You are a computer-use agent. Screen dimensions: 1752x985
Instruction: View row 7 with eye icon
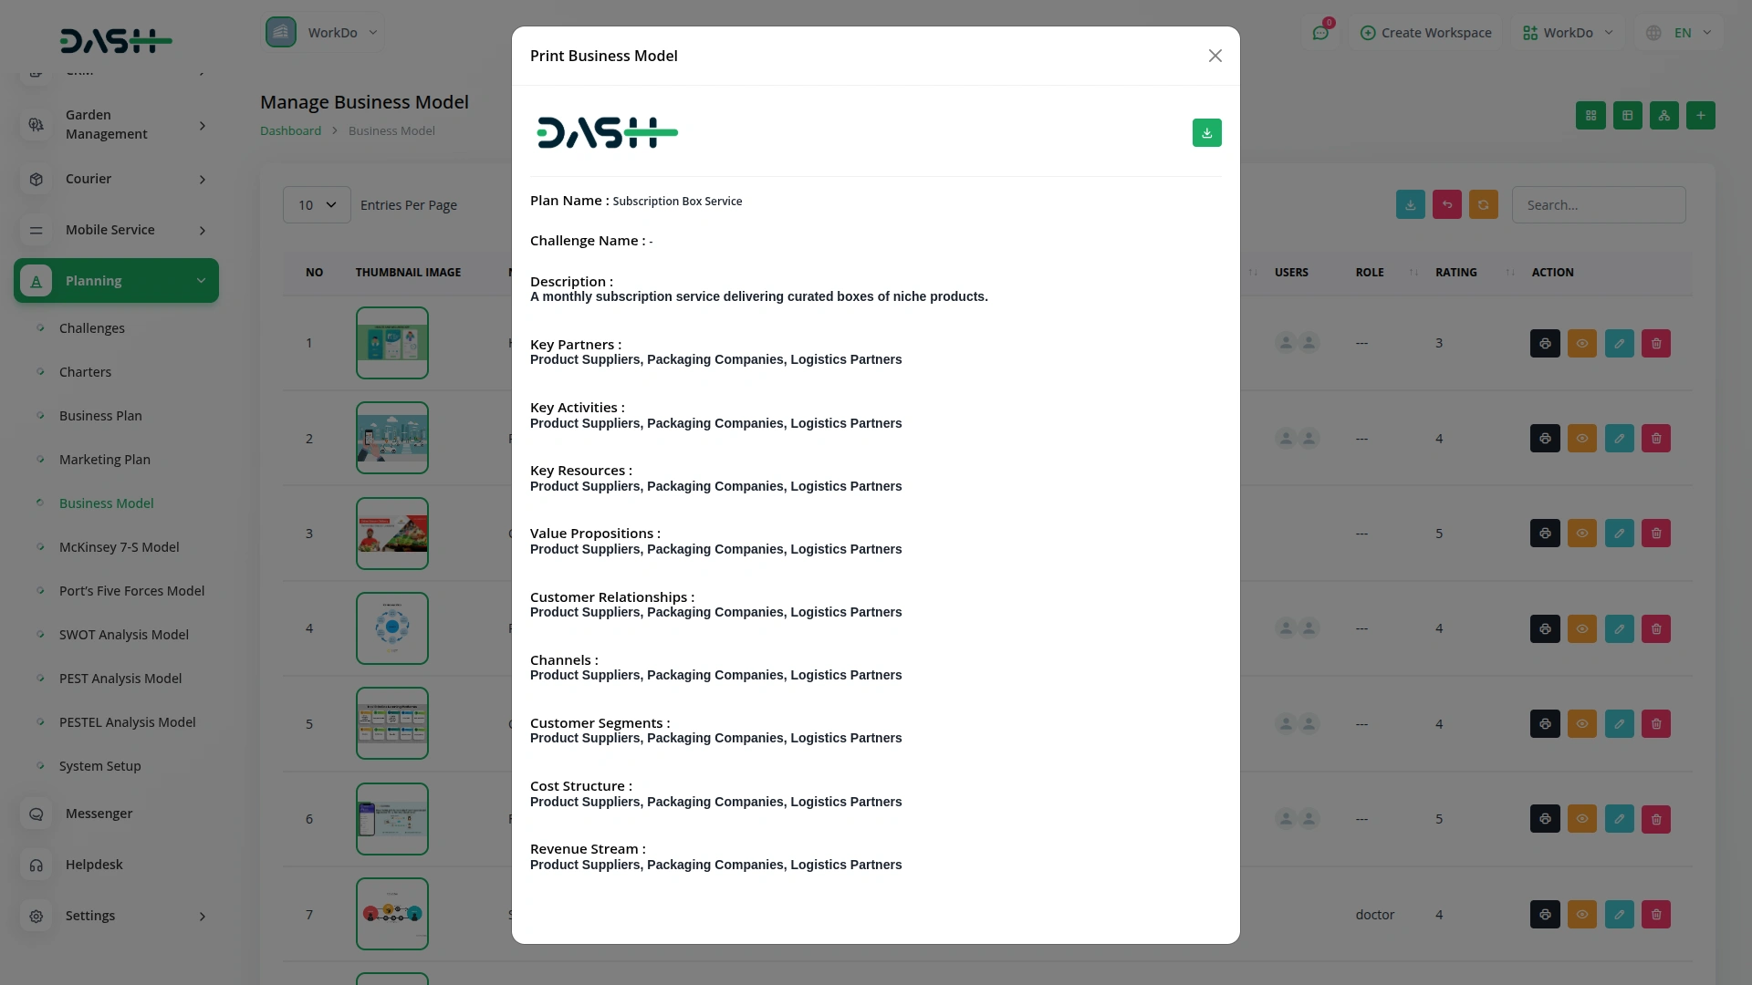point(1581,914)
